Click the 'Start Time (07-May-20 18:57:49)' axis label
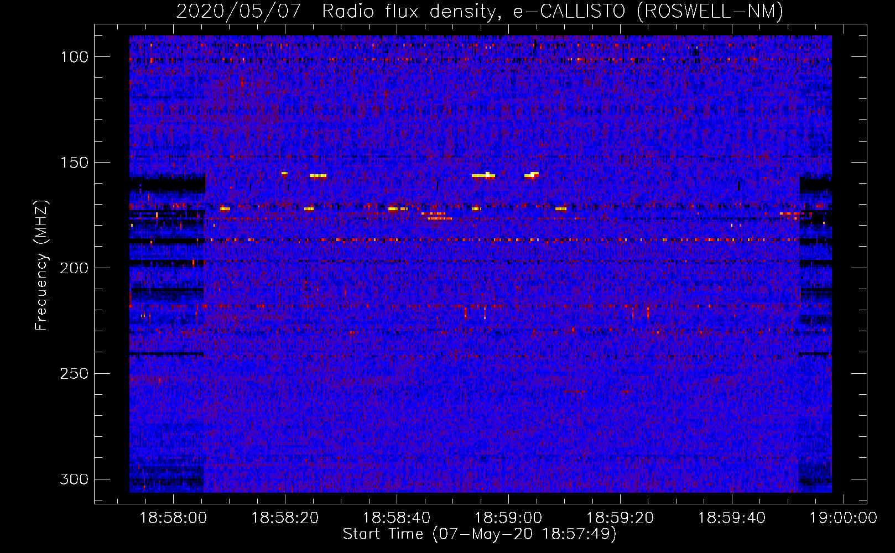This screenshot has height=553, width=895. coord(480,534)
